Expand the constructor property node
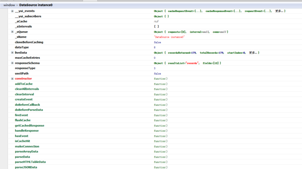This screenshot has width=302, height=169. [12, 78]
